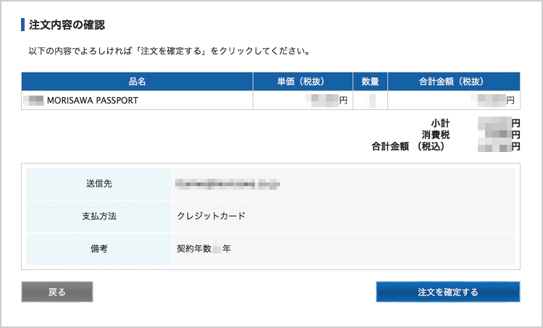Click the 注文内容の確認 heading
Viewport: 543px width, 328px height.
tap(67, 25)
